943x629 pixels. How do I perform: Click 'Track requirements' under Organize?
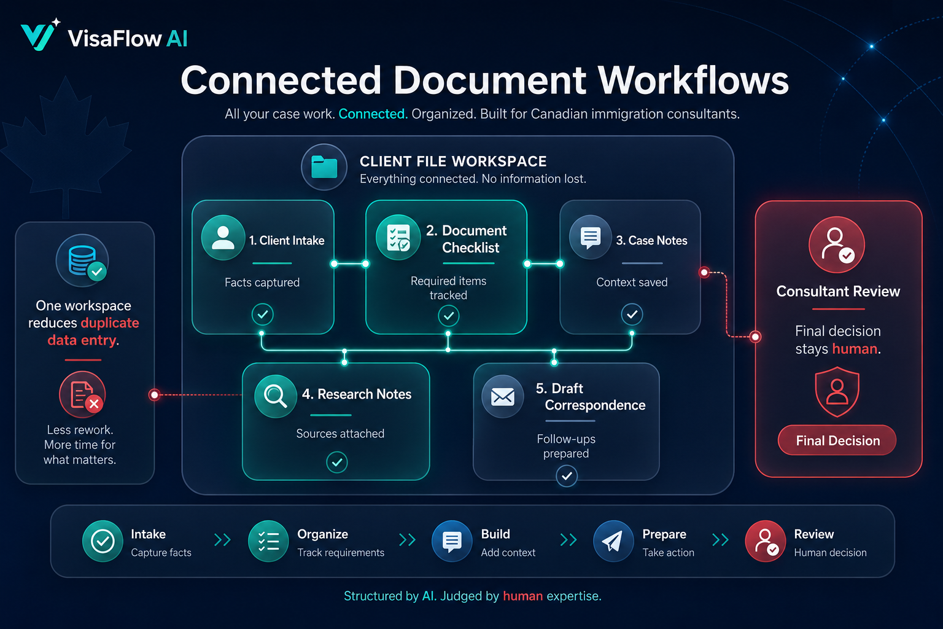click(x=341, y=553)
